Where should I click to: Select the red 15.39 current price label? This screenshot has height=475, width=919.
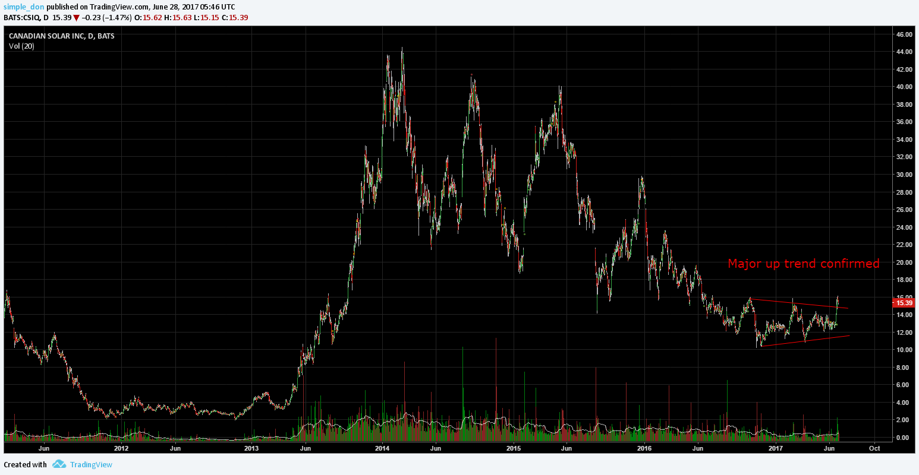pos(904,303)
